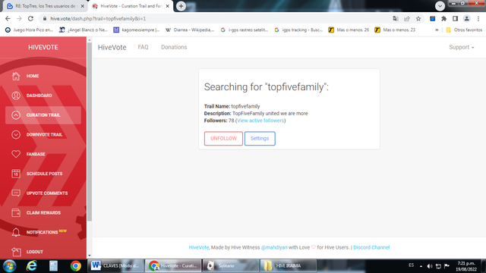Launch Internet Explorer from the taskbar
Screen dimensions: 486x273
32,266
